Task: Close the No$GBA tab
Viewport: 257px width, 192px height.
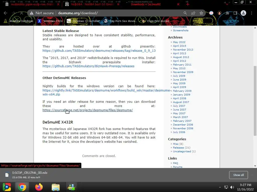Action: (118, 4)
